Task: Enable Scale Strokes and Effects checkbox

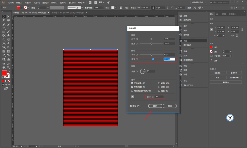Action: click(x=132, y=91)
